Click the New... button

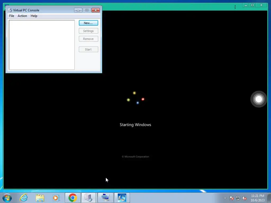(x=88, y=23)
